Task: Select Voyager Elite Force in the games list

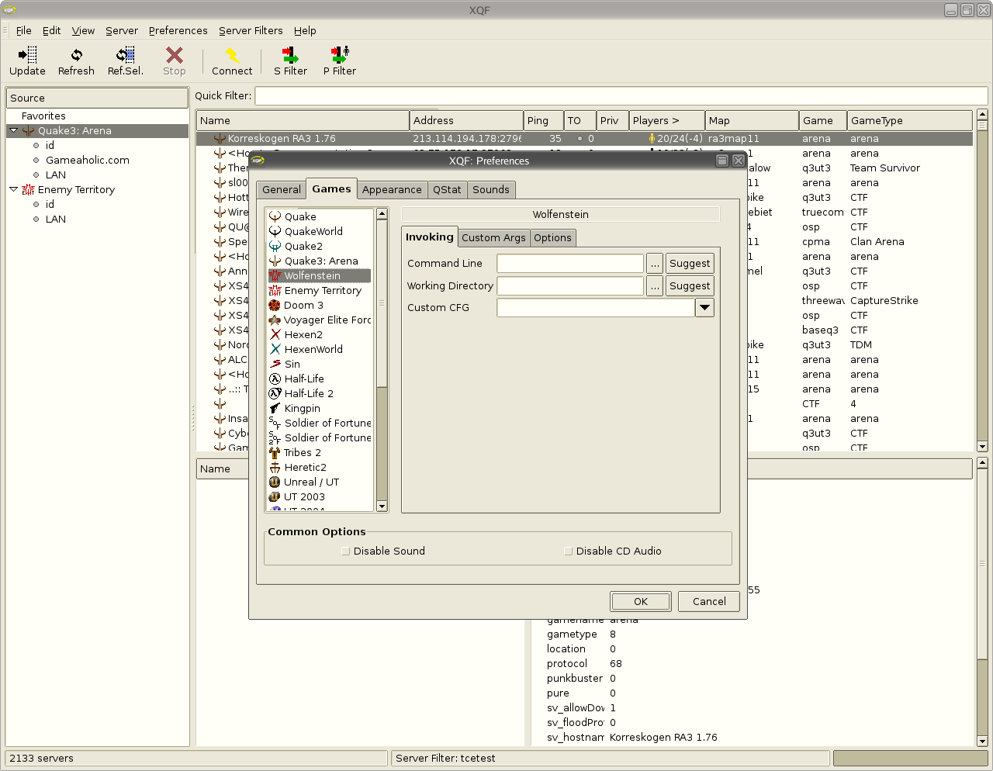Action: click(x=320, y=320)
